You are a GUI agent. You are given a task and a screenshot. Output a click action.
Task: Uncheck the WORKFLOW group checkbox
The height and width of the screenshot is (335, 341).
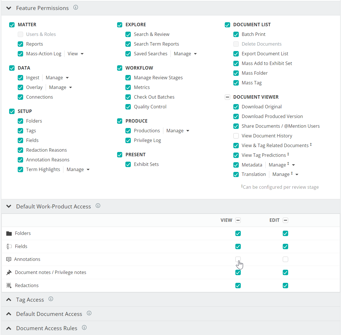120,68
